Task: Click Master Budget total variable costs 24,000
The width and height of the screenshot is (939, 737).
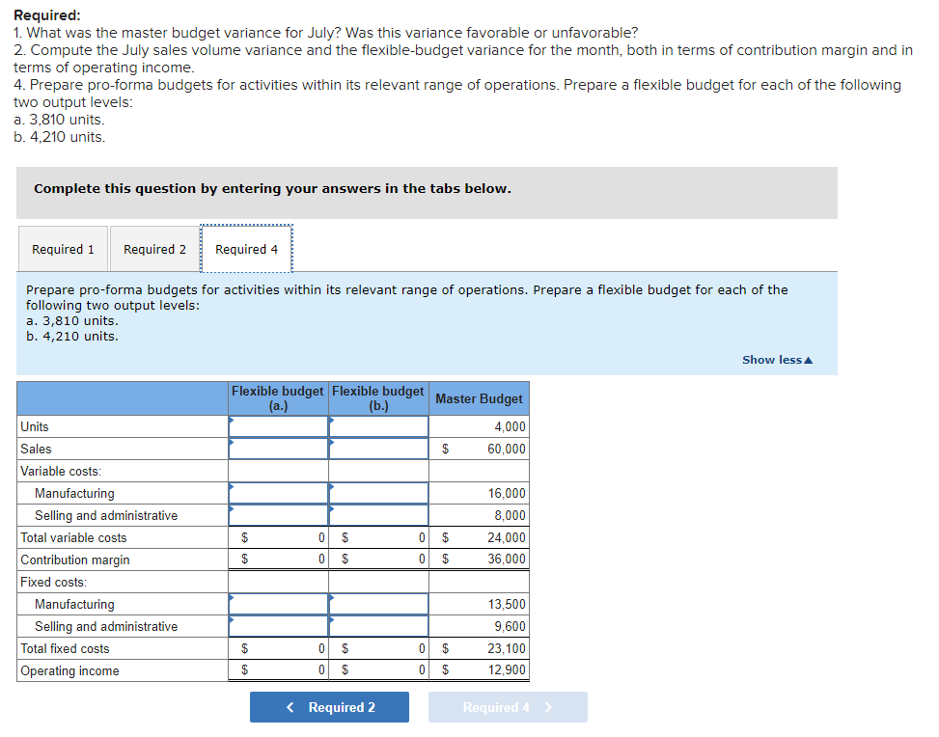Action: pyautogui.click(x=506, y=537)
